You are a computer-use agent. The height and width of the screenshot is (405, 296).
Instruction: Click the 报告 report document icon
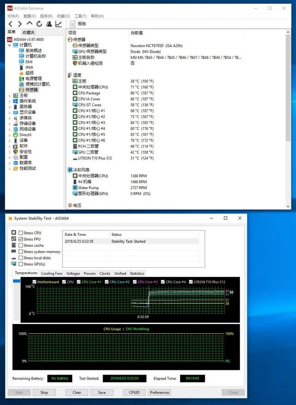pyautogui.click(x=73, y=24)
